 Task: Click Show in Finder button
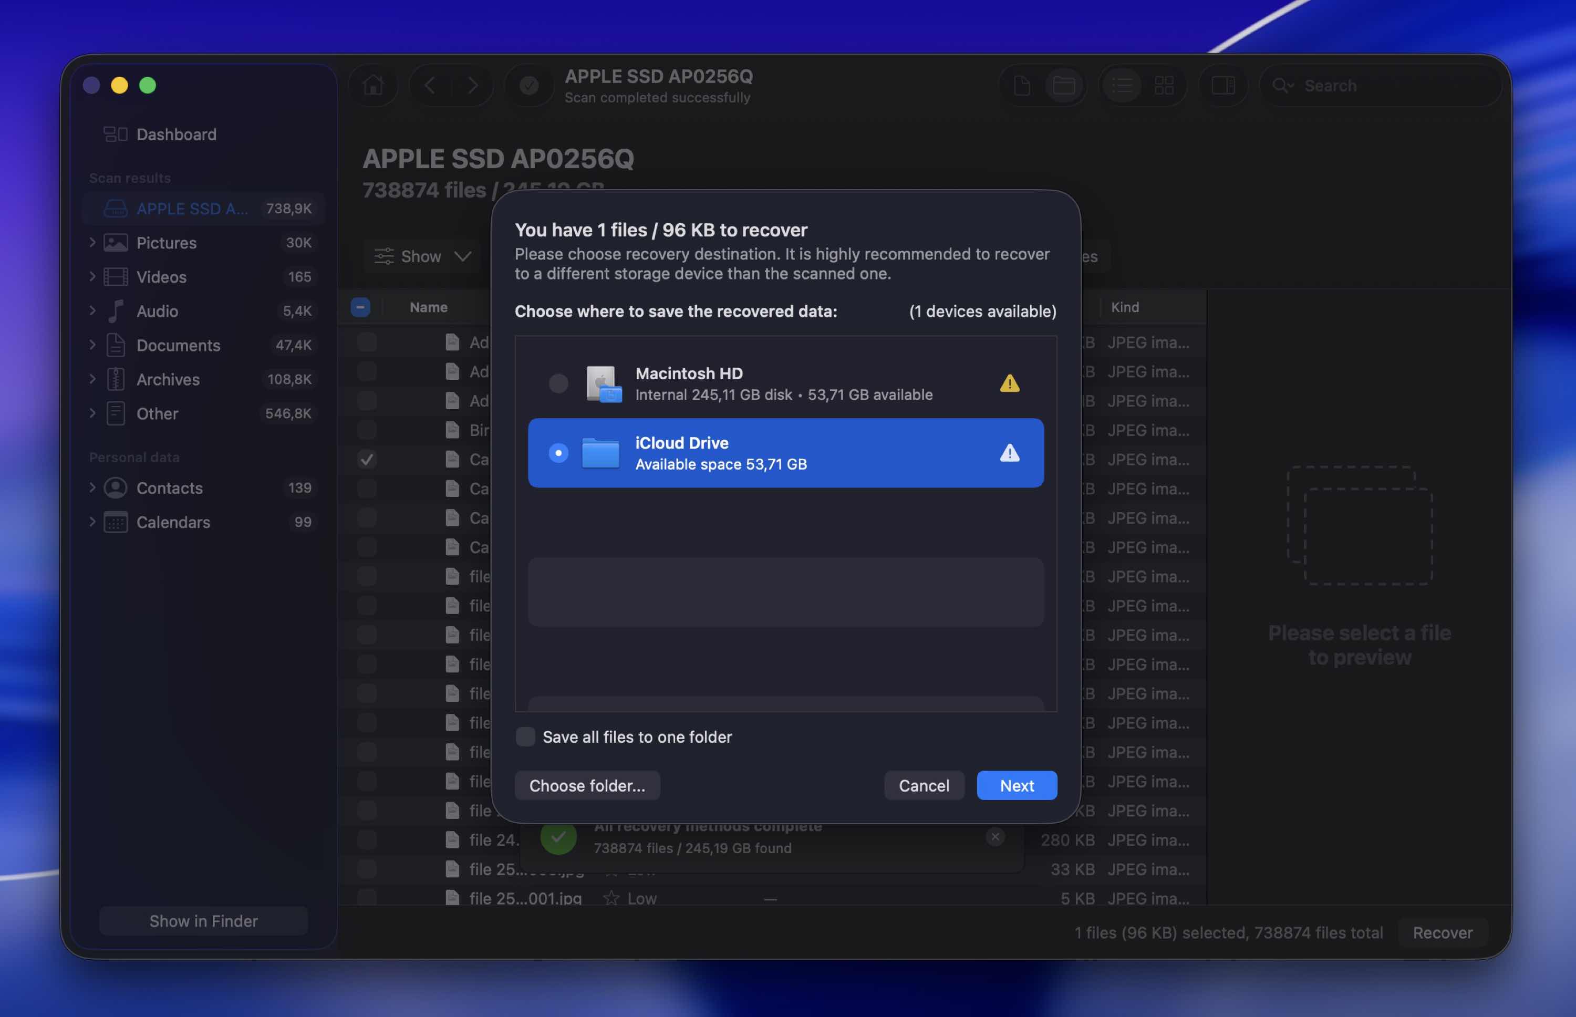(x=203, y=920)
